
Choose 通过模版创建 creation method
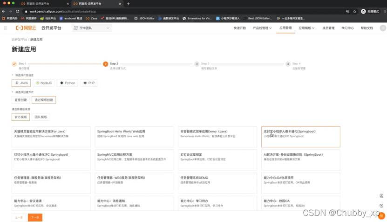pos(44,100)
